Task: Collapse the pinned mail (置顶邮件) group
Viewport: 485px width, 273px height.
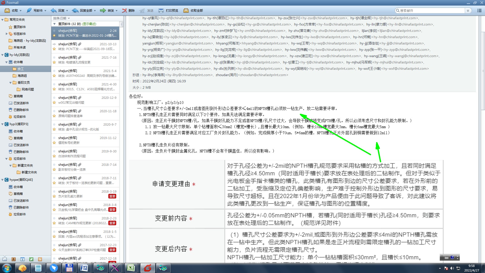Action: pyautogui.click(x=54, y=24)
